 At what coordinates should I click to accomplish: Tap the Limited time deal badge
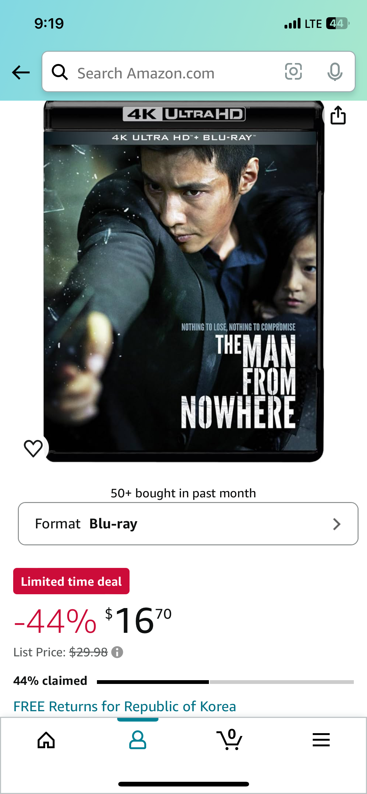pyautogui.click(x=71, y=581)
